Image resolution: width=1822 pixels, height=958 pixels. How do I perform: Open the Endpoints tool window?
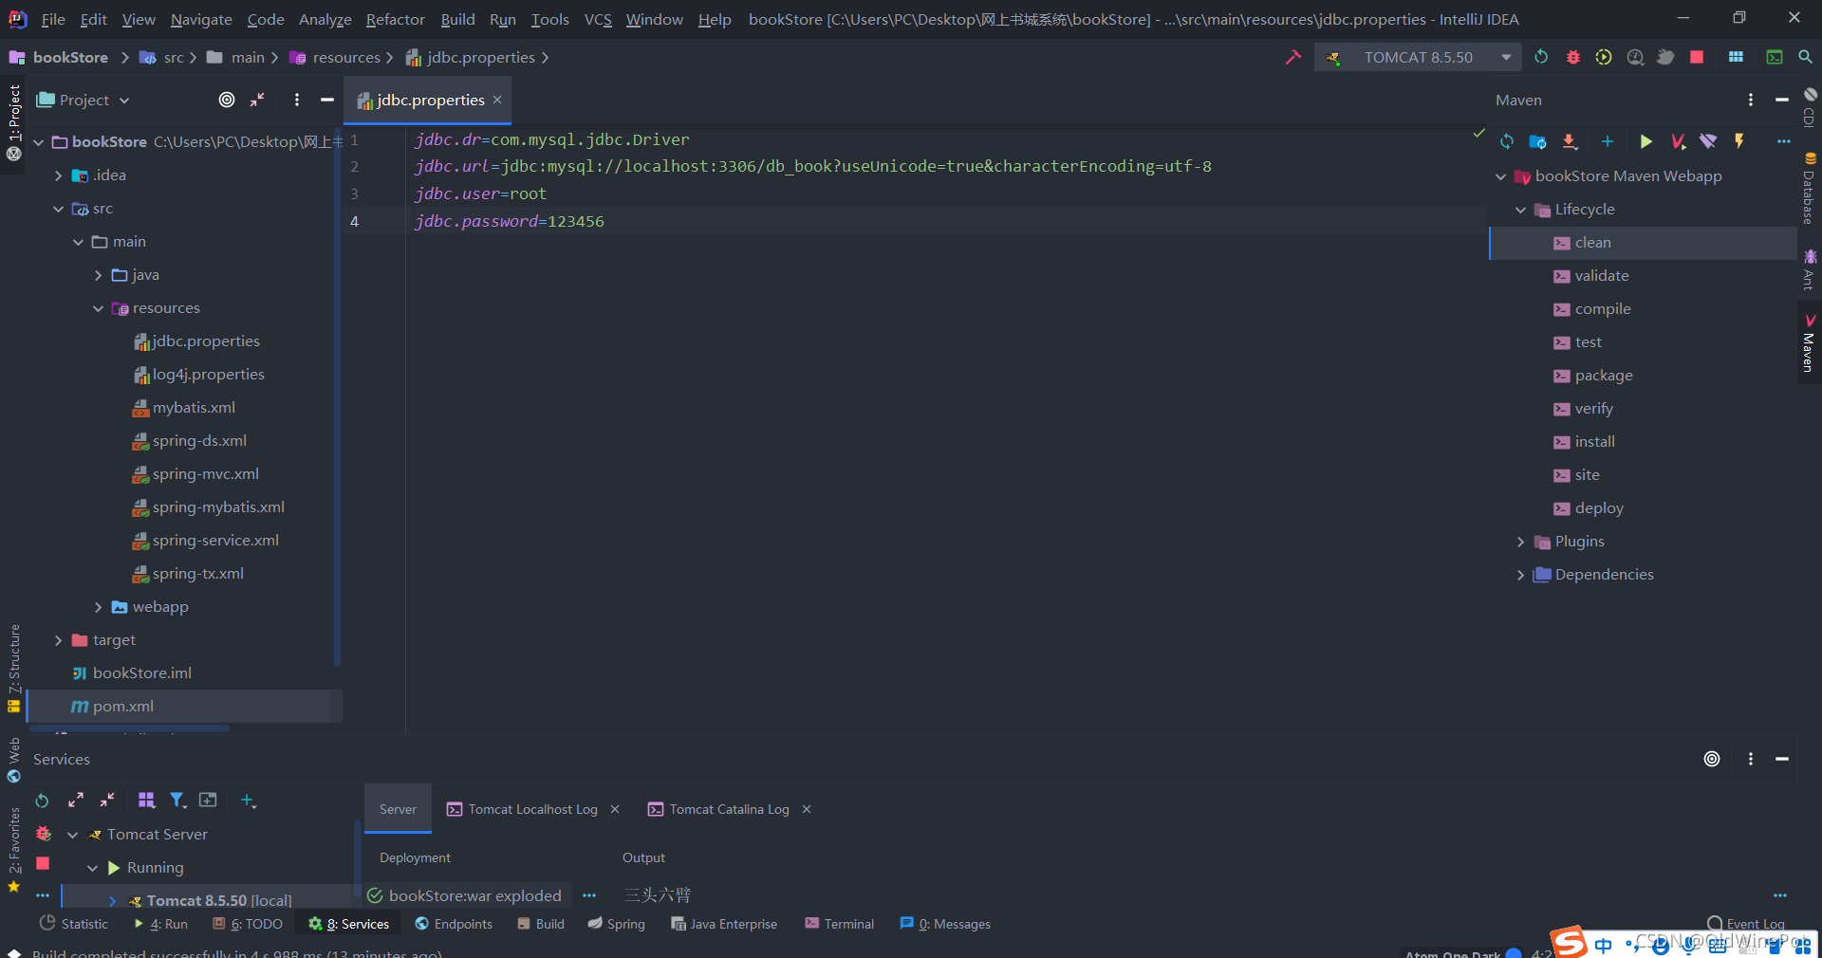click(x=454, y=924)
